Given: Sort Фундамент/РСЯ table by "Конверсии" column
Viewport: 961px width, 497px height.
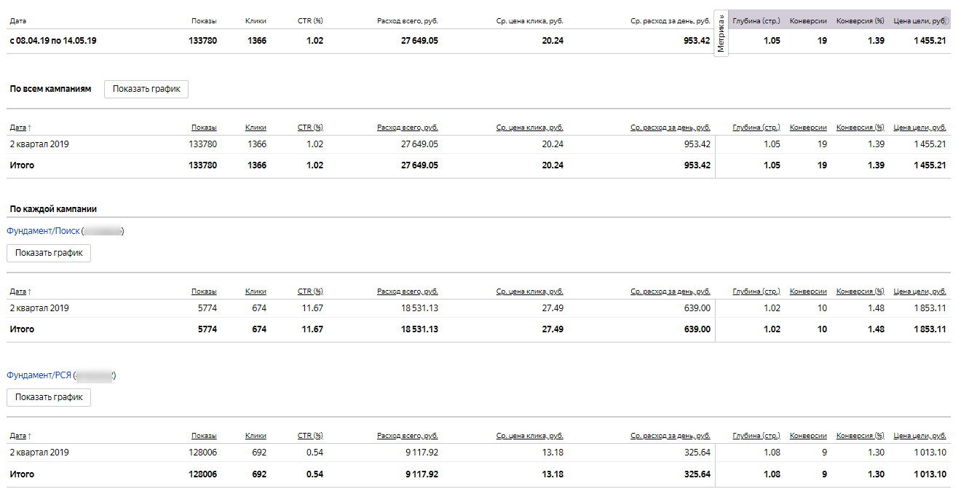Looking at the screenshot, I should click(808, 436).
